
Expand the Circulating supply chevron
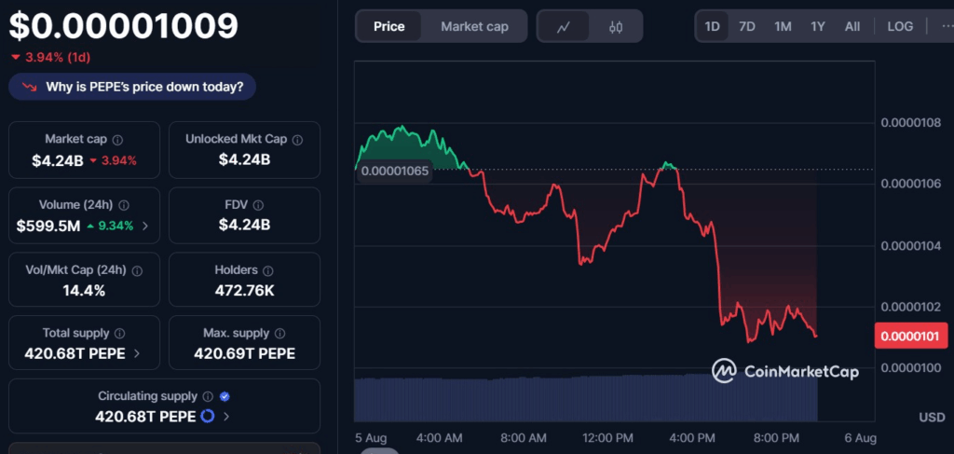click(x=226, y=417)
